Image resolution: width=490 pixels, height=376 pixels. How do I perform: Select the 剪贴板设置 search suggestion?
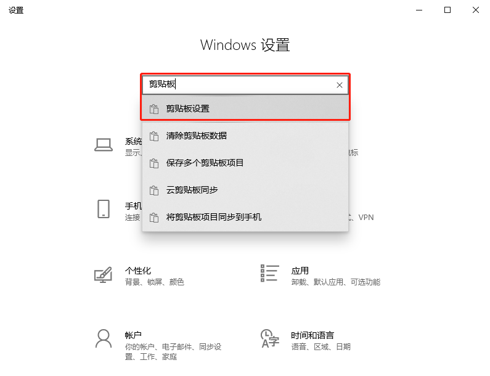(245, 107)
